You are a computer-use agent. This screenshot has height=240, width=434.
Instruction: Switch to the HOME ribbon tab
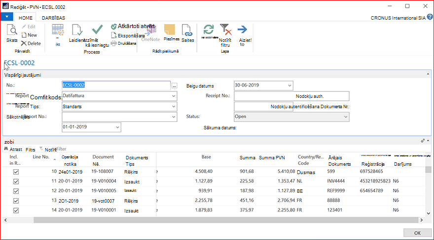[x=26, y=18]
